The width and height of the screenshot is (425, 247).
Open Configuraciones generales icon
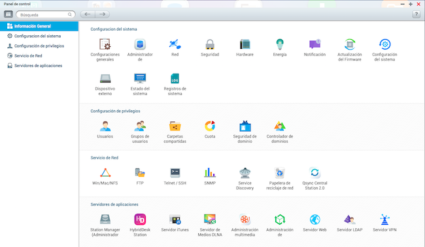pyautogui.click(x=105, y=44)
